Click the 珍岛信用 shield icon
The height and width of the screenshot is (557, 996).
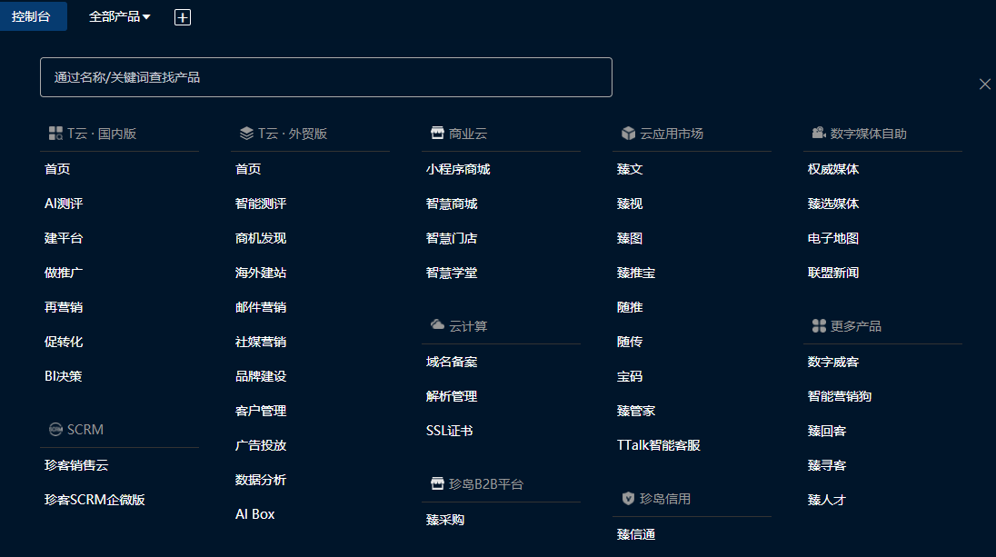[x=628, y=499]
